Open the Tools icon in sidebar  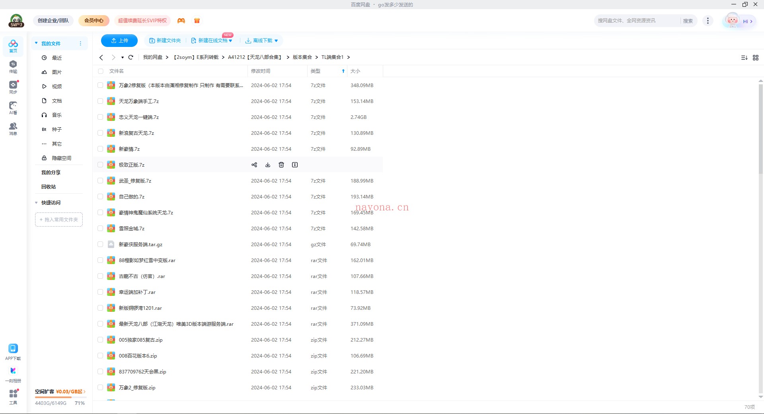[x=13, y=396]
